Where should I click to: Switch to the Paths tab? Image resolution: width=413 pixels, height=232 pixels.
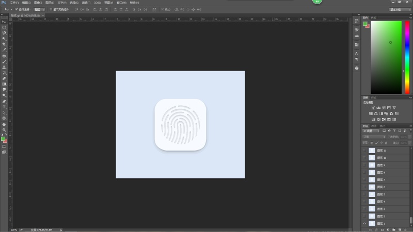[382, 126]
